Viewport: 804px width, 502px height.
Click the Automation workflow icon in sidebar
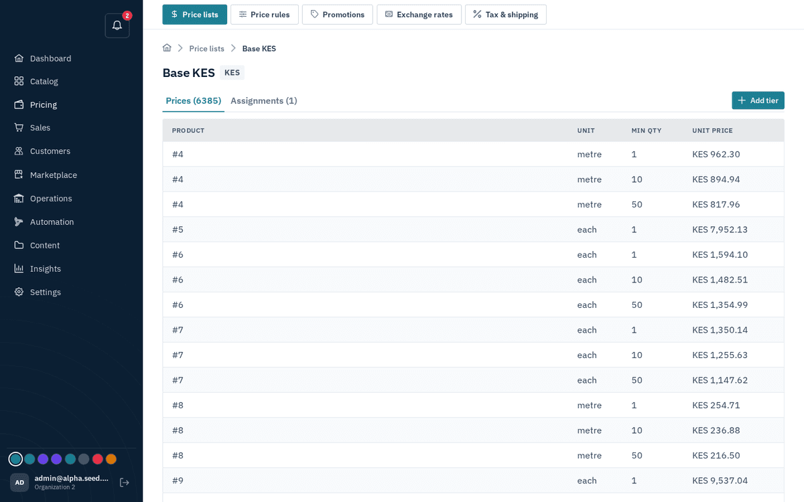coord(19,222)
